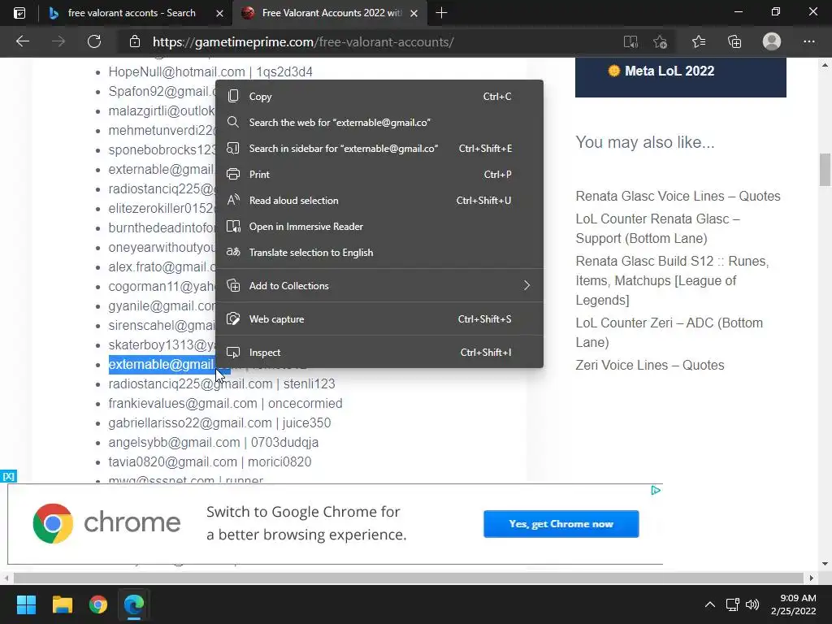Switch to the Bing search tab

click(131, 13)
